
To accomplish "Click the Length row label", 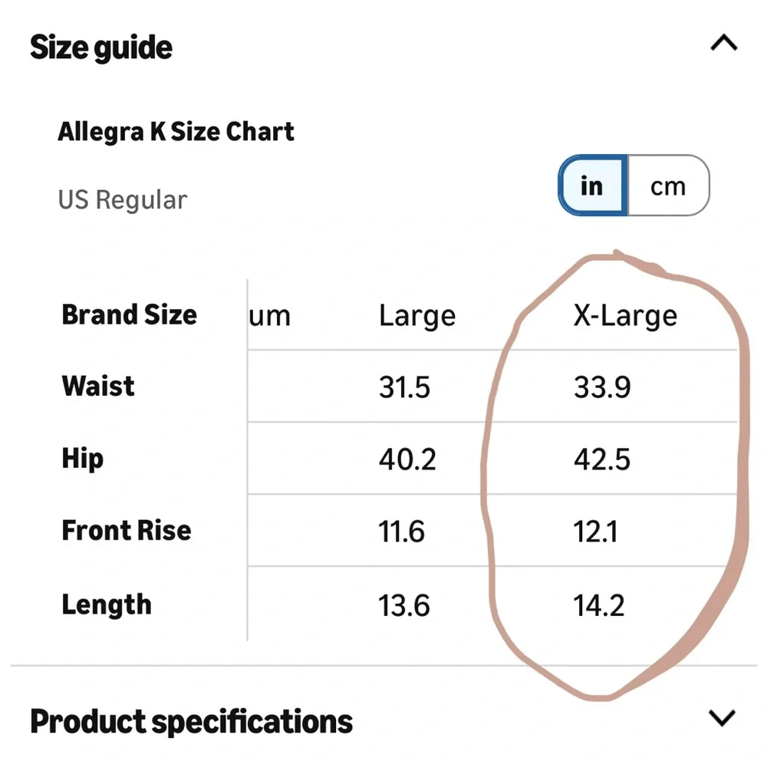I will (107, 604).
